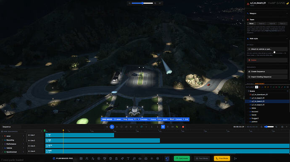This screenshot has height=162, width=290.
Task: Click the stop square icon in timeline toolbar
Action: tap(121, 127)
